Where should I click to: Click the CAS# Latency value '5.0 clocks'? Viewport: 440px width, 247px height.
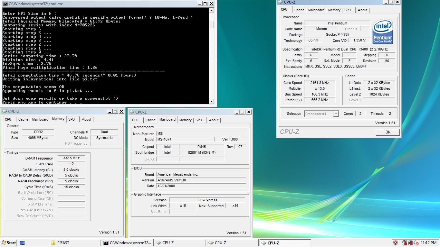[x=72, y=169]
